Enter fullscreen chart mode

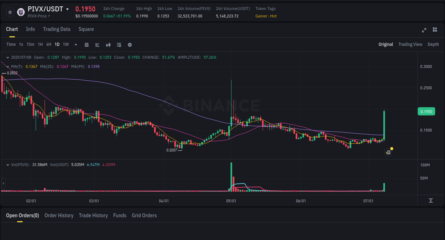(x=424, y=30)
